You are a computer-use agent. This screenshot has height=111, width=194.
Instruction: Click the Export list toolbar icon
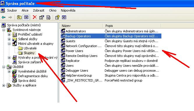tap(48, 17)
